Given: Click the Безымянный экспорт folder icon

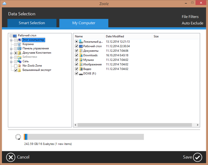Looking at the screenshot, I should [19, 70].
